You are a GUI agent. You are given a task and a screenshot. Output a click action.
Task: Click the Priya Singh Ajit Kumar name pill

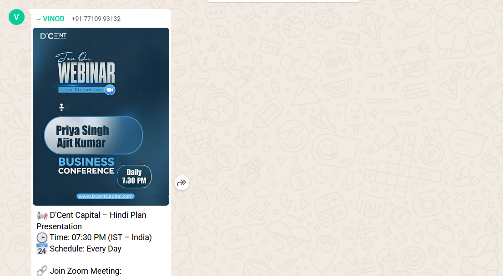pyautogui.click(x=93, y=135)
